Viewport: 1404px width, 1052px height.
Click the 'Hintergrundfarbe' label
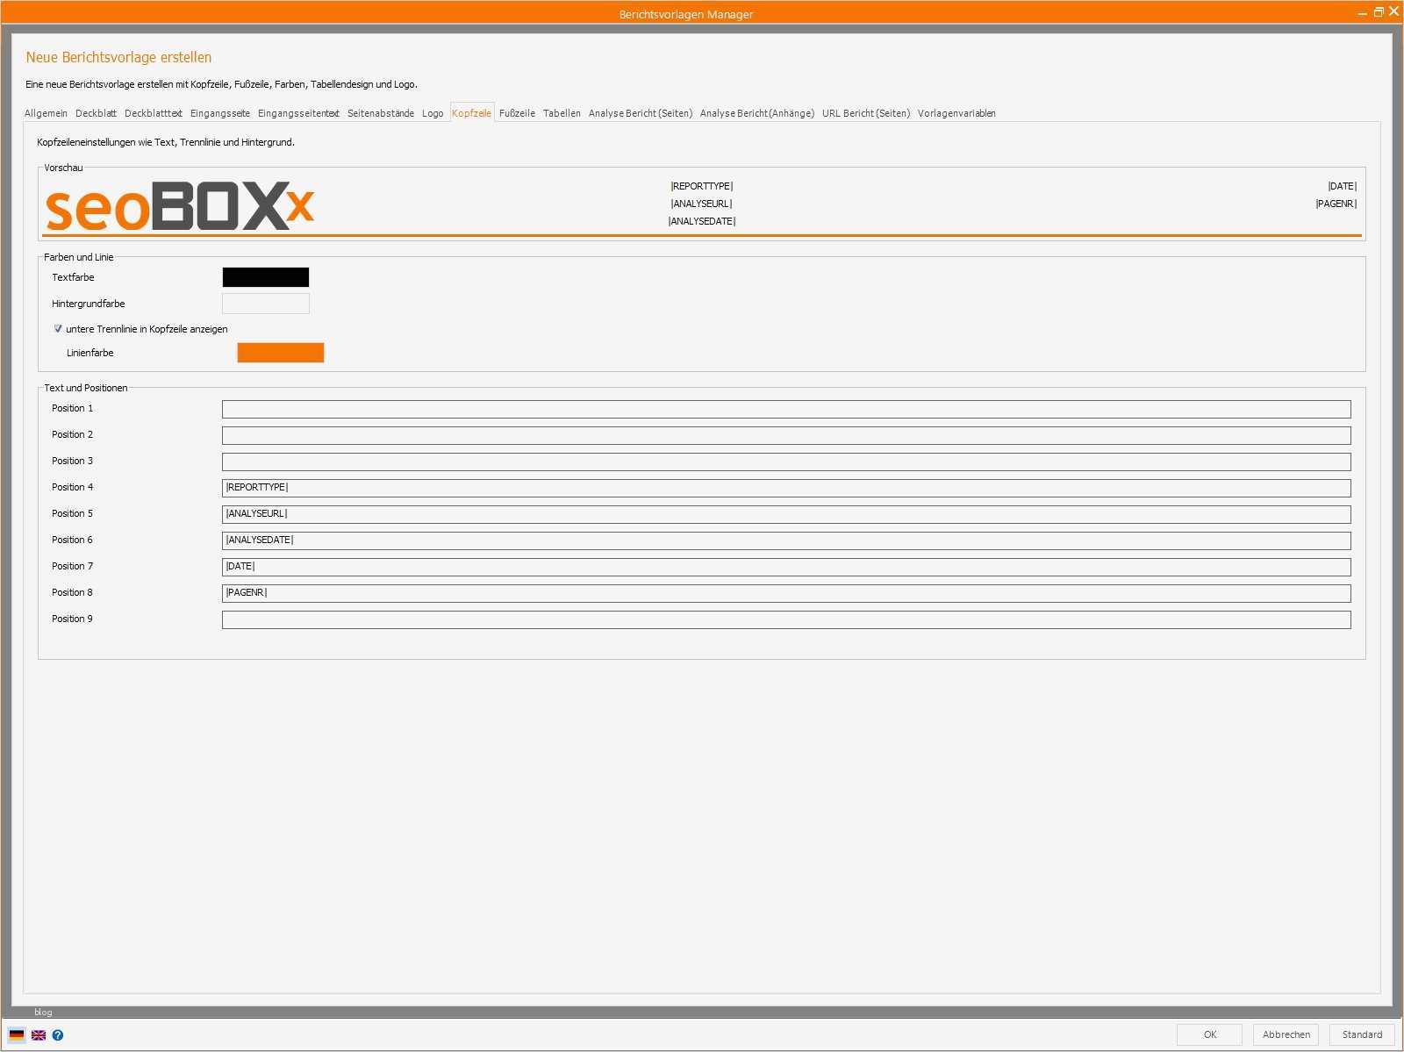pos(88,304)
